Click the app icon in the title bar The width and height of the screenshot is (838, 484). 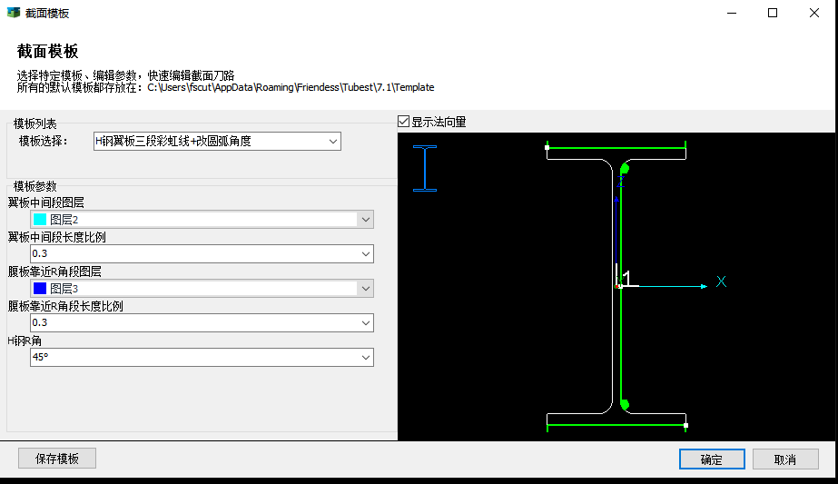[x=13, y=13]
